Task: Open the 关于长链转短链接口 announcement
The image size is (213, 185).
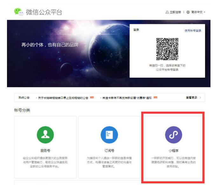Action: 63,98
